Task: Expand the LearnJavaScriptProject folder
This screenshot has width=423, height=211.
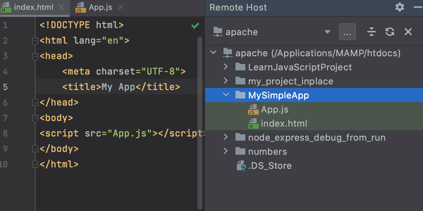Action: tap(225, 67)
